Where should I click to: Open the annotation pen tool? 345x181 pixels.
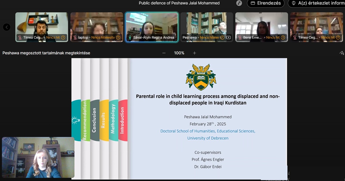(342, 53)
